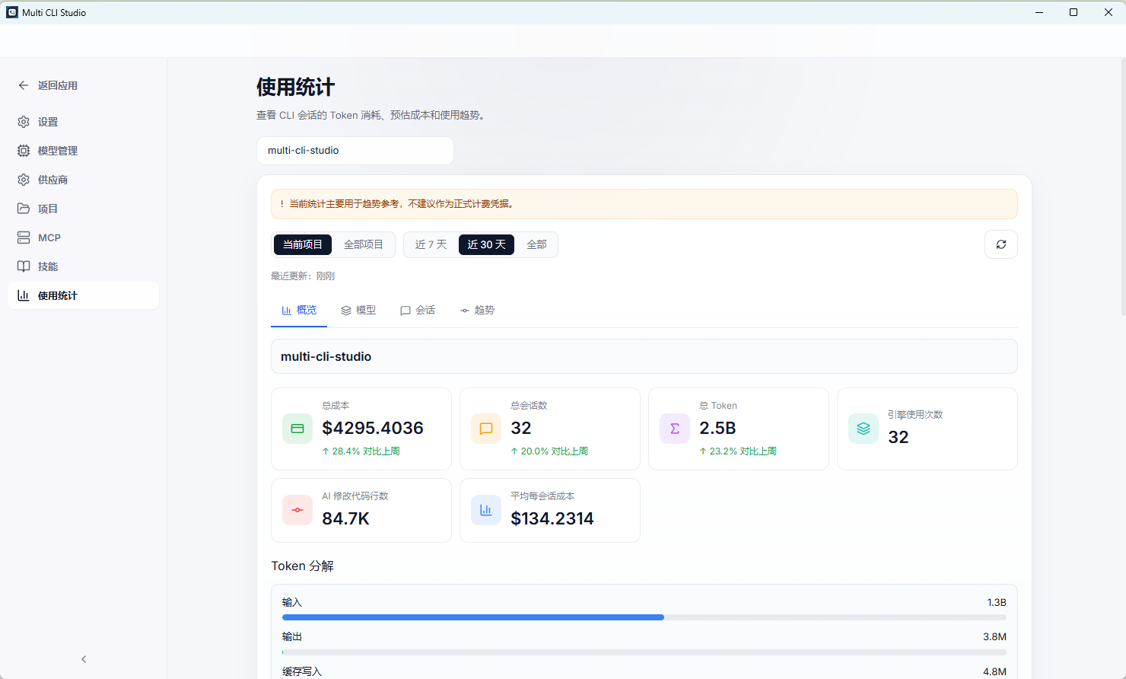
Task: Click the 使用统计 bar-chart icon in the sidebar
Action: (x=24, y=295)
